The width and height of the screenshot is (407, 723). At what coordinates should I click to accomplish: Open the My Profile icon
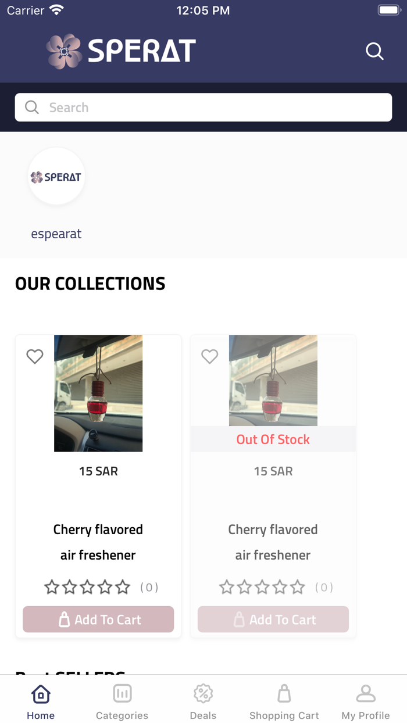365,692
